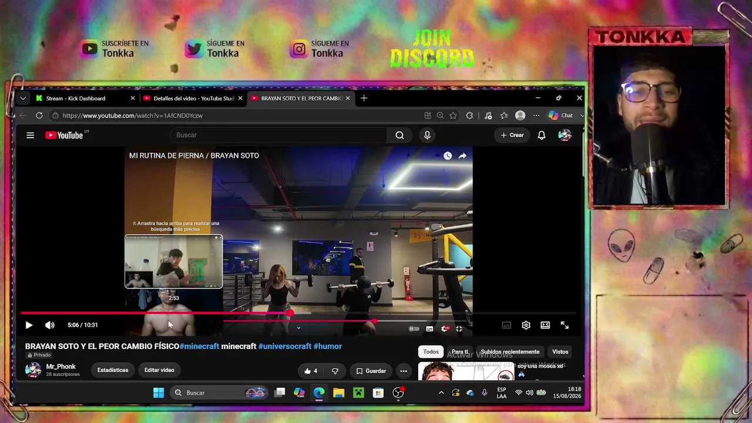The image size is (752, 423).
Task: Toggle the microphone icon in system tray
Action: (x=484, y=392)
